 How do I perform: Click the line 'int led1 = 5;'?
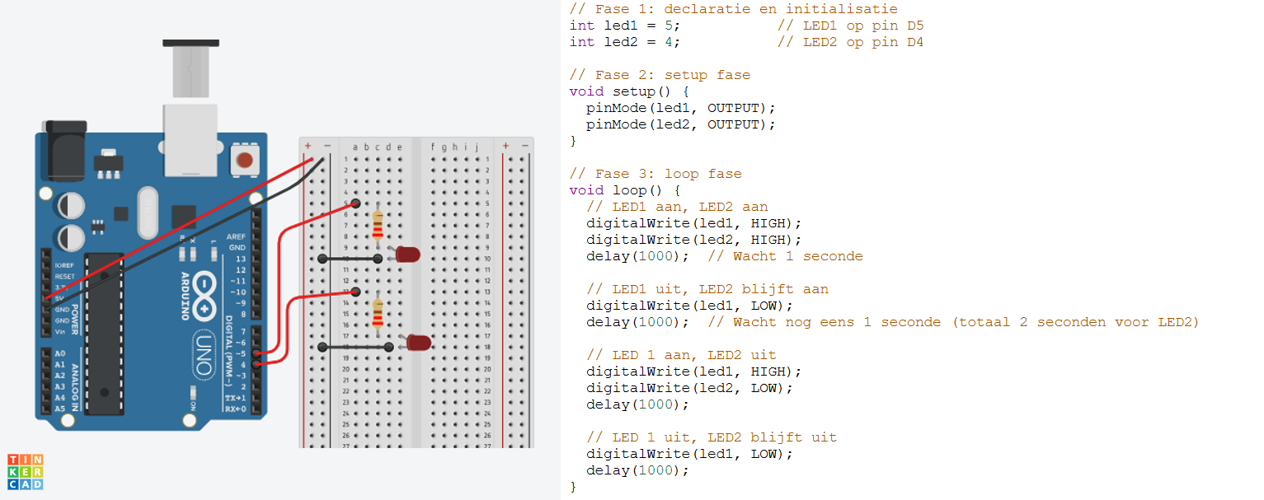626,26
